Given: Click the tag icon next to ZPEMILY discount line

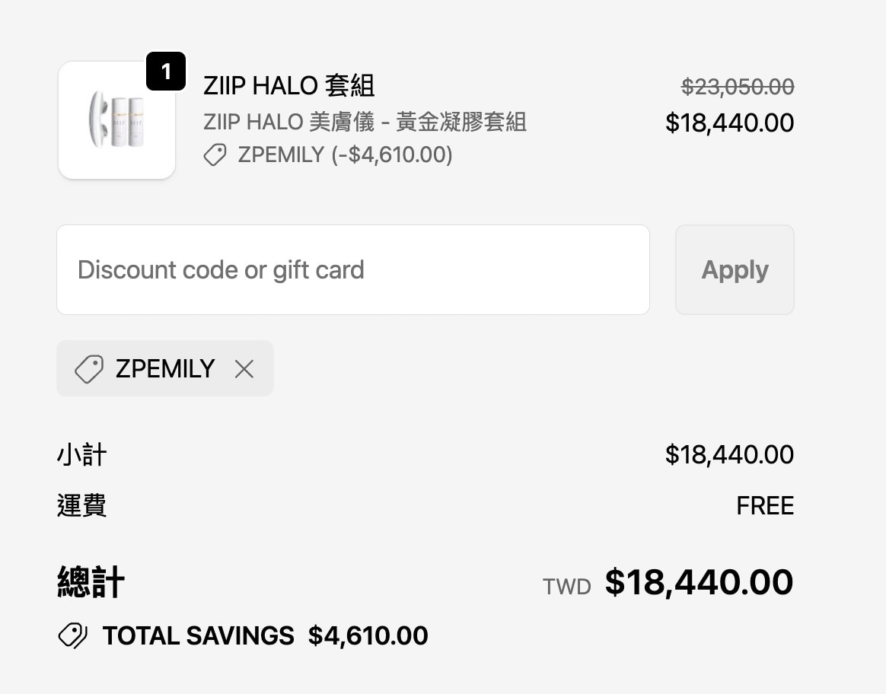Looking at the screenshot, I should (x=213, y=155).
